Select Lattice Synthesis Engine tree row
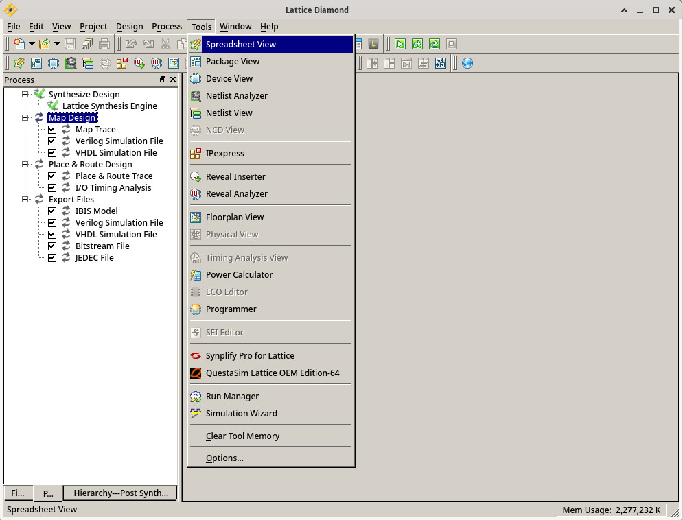 pos(110,106)
